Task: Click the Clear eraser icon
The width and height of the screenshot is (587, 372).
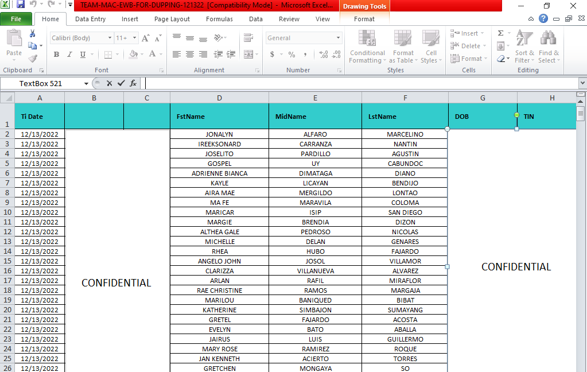Action: (501, 59)
